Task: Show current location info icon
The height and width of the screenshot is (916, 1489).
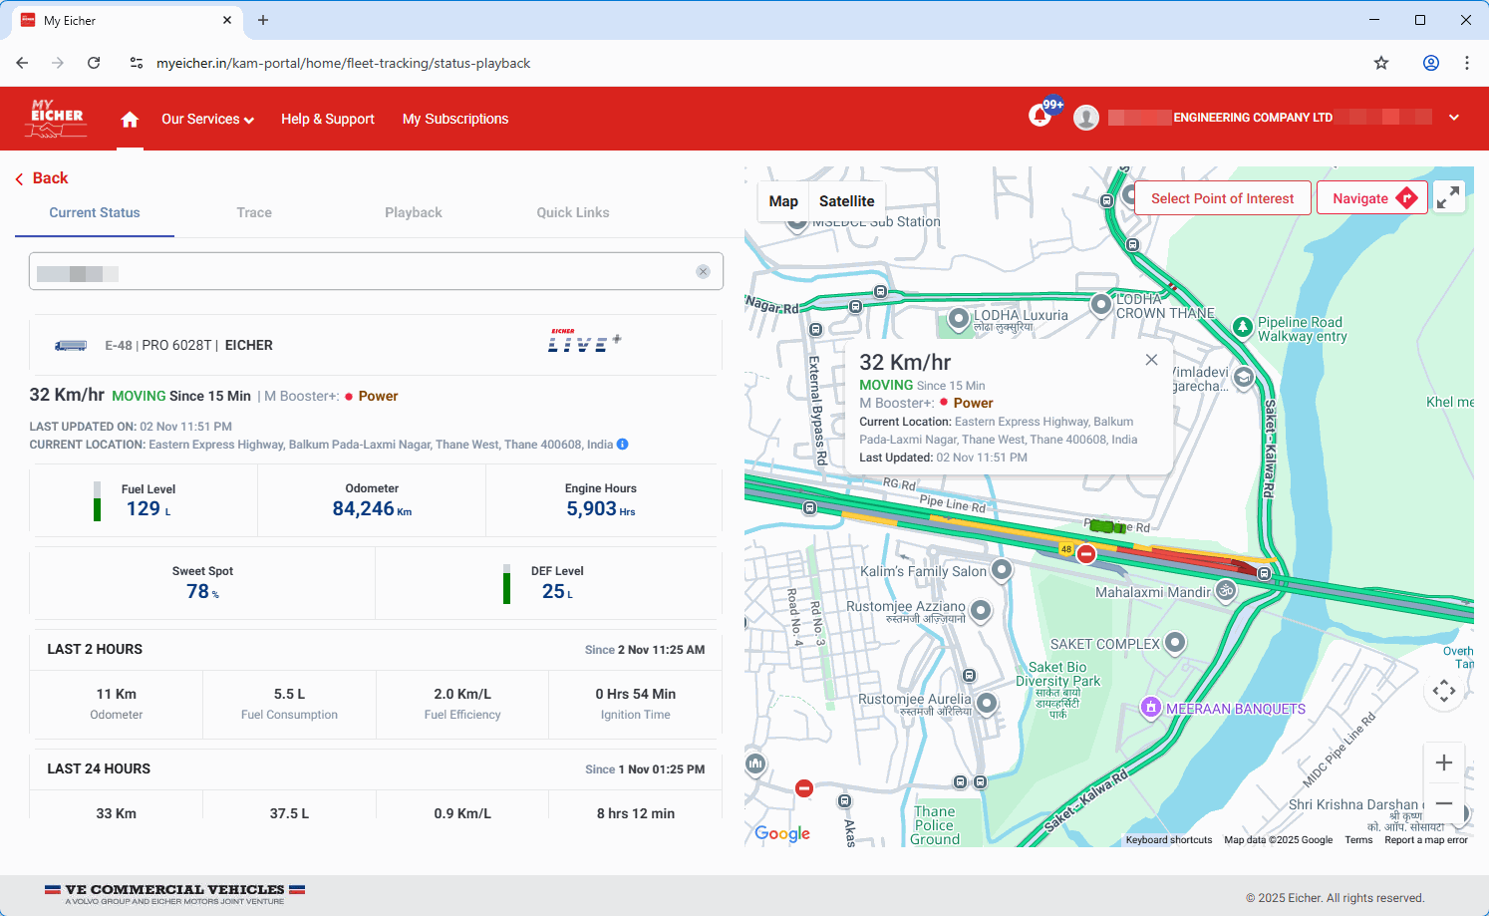Action: tap(623, 445)
